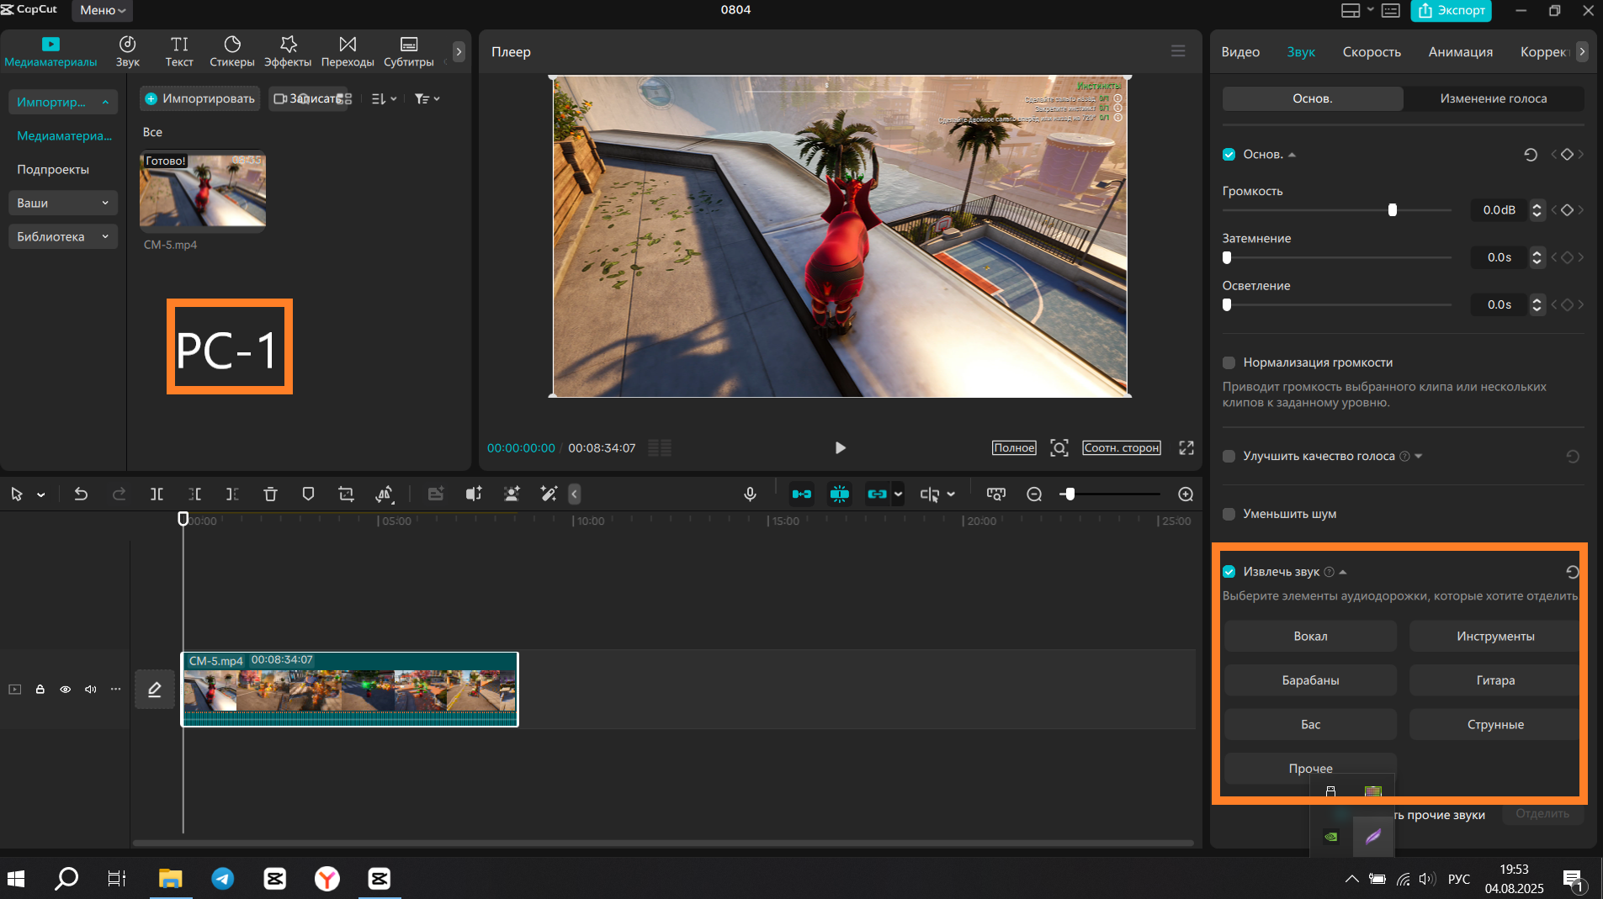This screenshot has width=1603, height=899.
Task: Open the Меню dropdown
Action: click(x=103, y=10)
